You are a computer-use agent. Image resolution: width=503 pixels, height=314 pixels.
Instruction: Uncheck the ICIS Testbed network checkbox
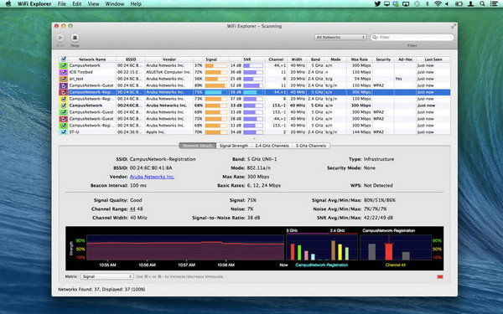coord(63,72)
